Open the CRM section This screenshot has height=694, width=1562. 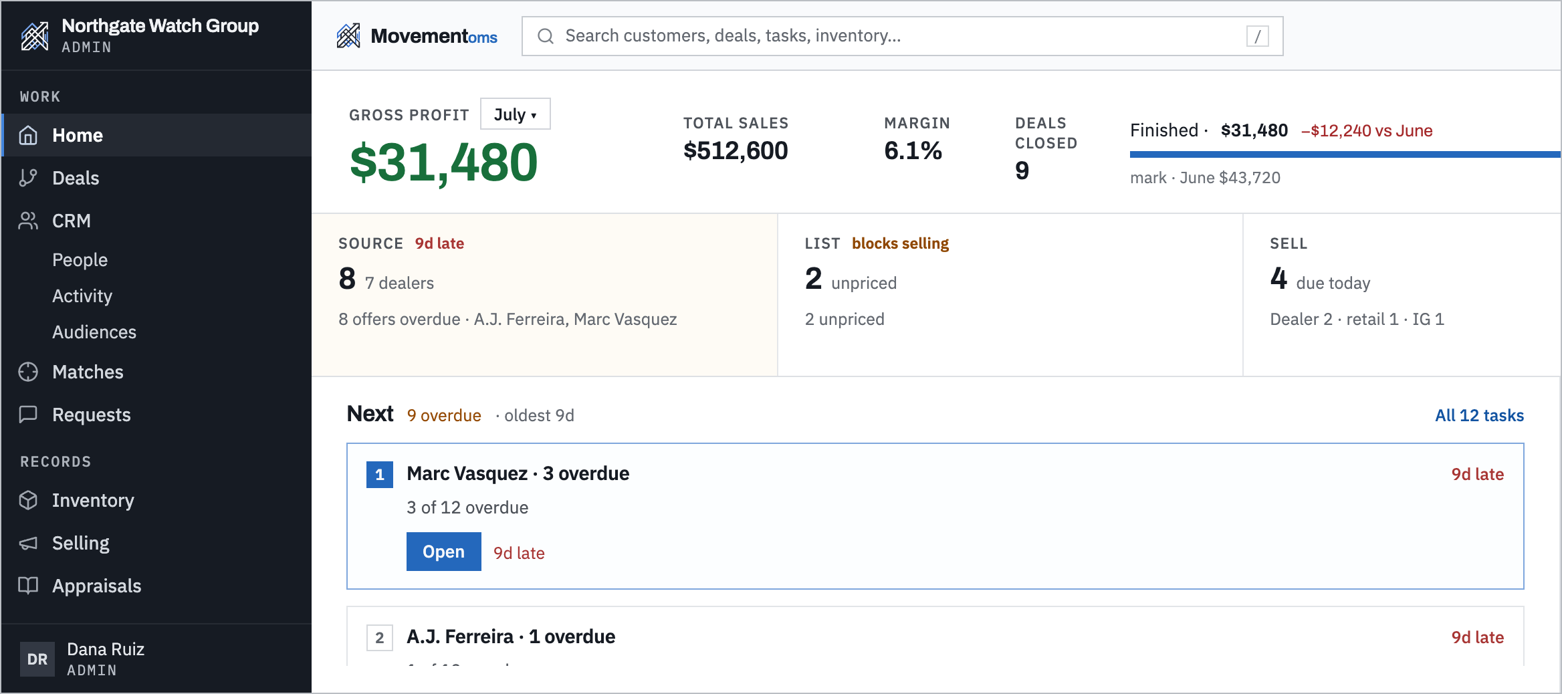click(157, 221)
